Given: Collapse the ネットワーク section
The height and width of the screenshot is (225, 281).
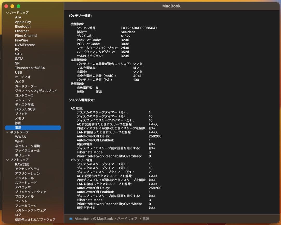Looking at the screenshot, I should 7,132.
